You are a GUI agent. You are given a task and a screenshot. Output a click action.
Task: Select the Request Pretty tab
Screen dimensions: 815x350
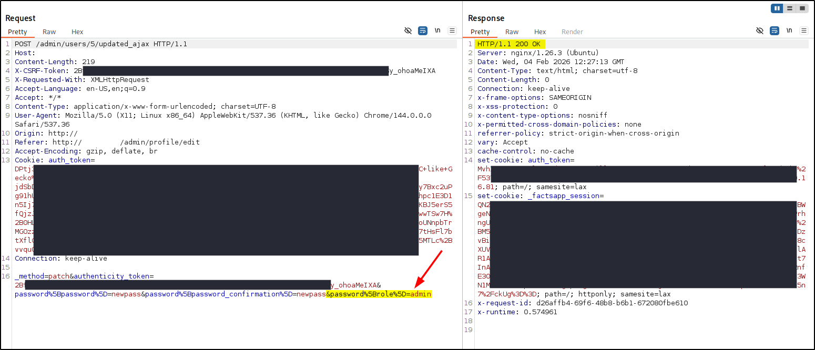[x=17, y=32]
